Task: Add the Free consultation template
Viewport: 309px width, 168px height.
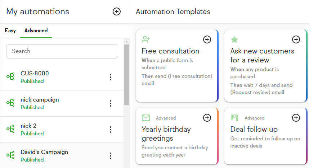Action: [207, 39]
